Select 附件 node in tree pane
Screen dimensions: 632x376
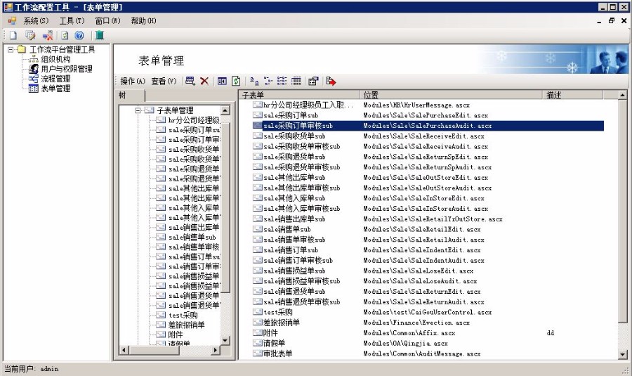click(x=176, y=335)
